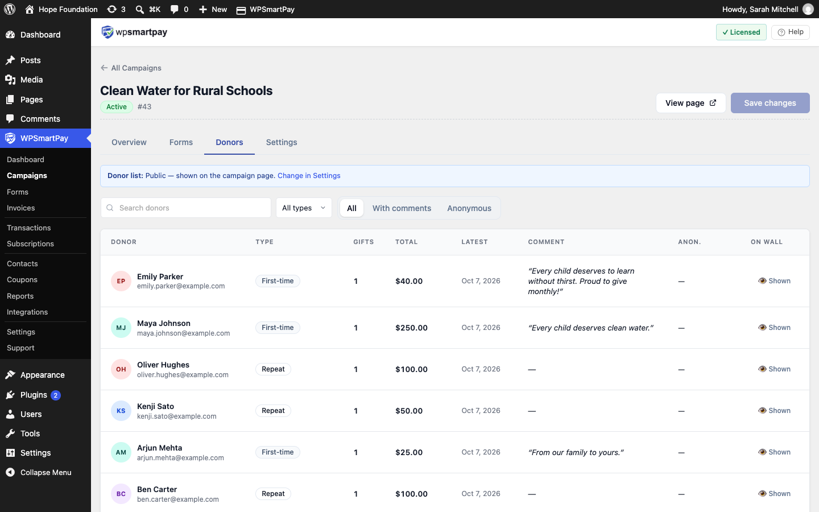
Task: Toggle wall visibility for Ben Carter
Action: pos(775,494)
